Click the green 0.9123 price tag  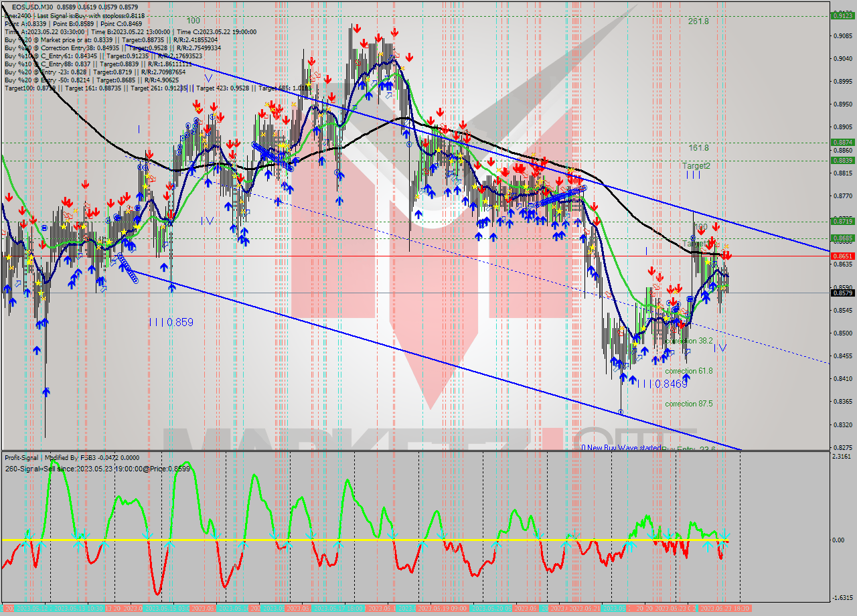pyautogui.click(x=842, y=15)
